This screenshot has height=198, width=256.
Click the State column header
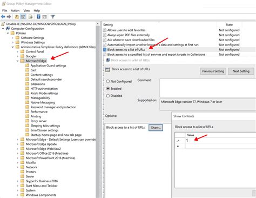[229, 25]
